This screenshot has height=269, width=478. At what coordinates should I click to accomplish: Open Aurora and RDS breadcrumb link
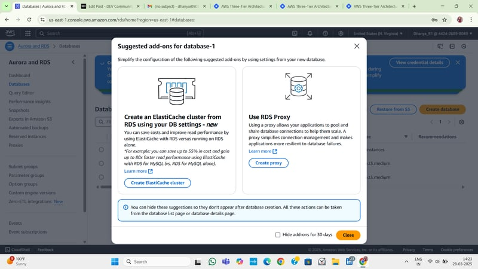[33, 46]
